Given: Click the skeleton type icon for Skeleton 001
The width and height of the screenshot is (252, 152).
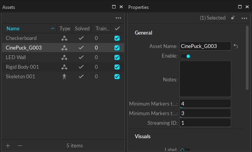Looking at the screenshot, I should (x=64, y=76).
